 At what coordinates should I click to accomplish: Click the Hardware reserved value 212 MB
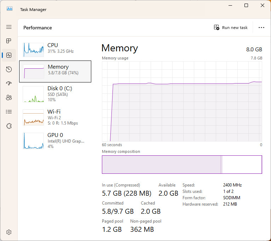(x=230, y=204)
